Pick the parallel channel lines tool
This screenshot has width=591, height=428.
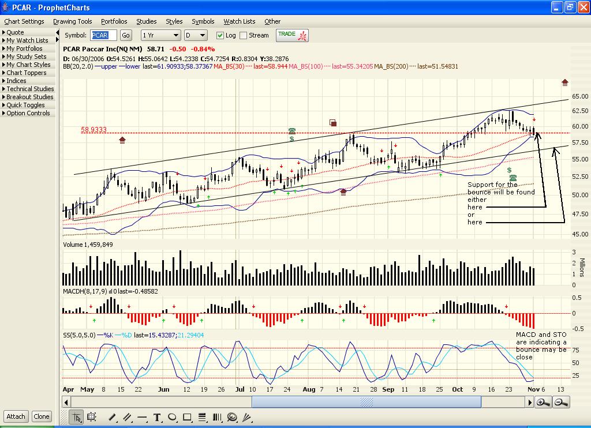click(127, 417)
